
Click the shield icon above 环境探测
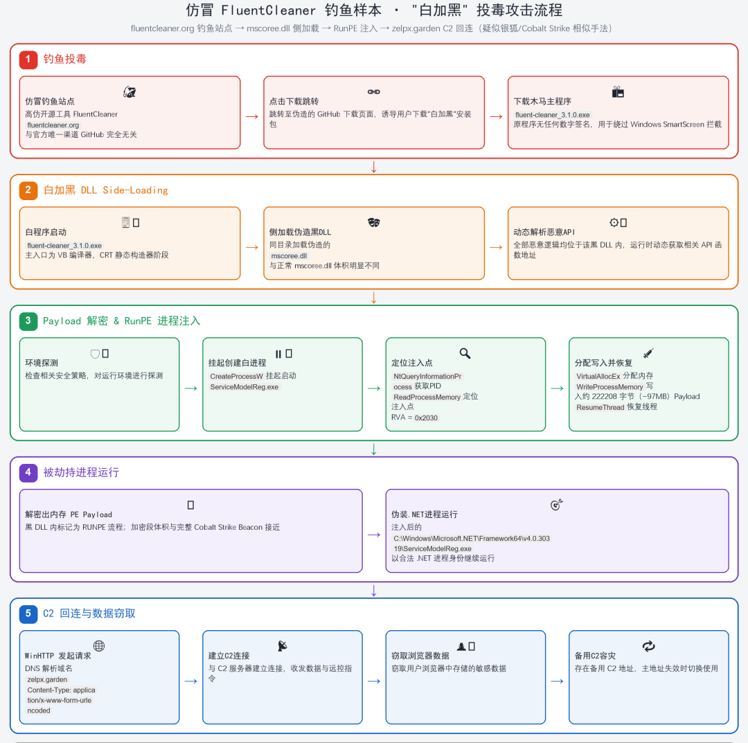click(x=95, y=354)
